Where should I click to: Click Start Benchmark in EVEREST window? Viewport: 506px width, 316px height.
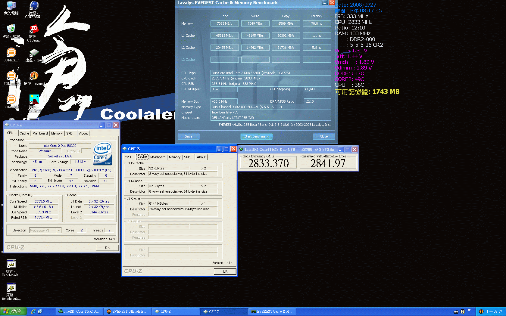[x=256, y=136]
